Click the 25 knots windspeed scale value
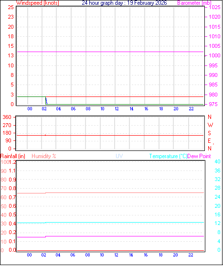 pos(11,7)
